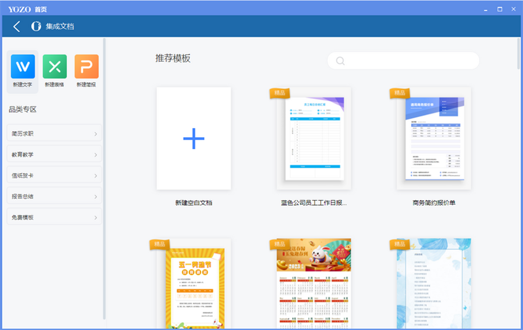
Task: Choose the 2023 rabbit calendar template
Action: coord(314,285)
